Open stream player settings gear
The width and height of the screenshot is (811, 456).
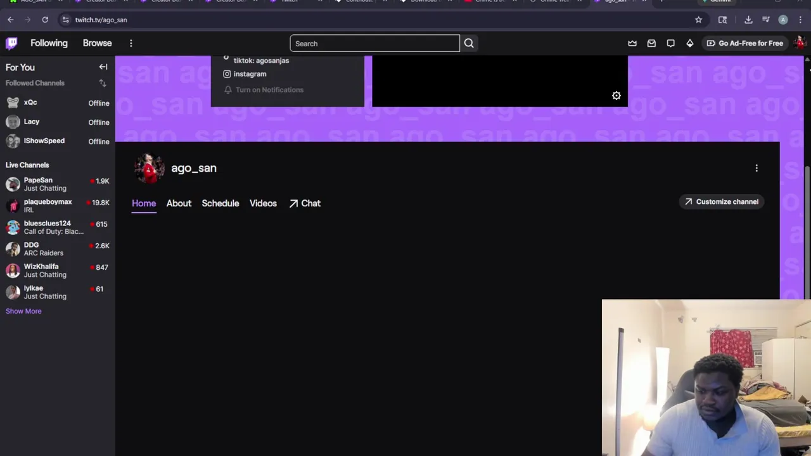[x=616, y=96]
